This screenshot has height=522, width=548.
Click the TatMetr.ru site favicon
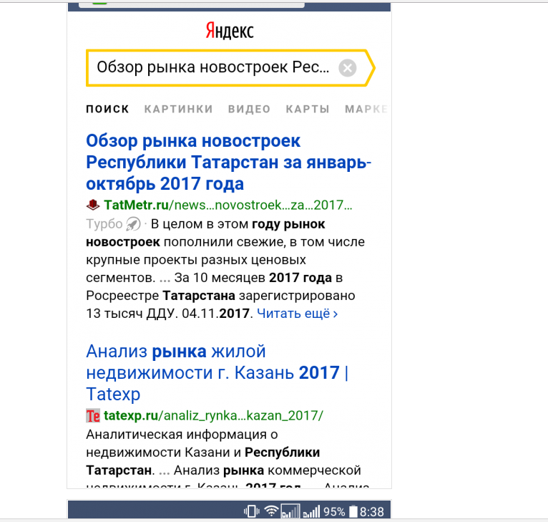93,205
